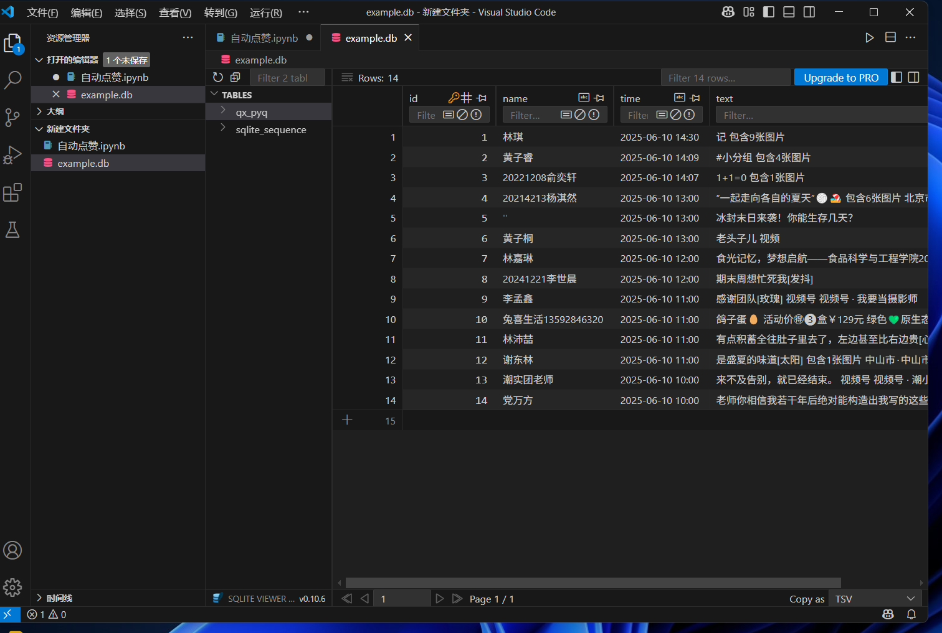942x633 pixels.
Task: Open the Explorer panel ellipsis menu
Action: tap(188, 37)
